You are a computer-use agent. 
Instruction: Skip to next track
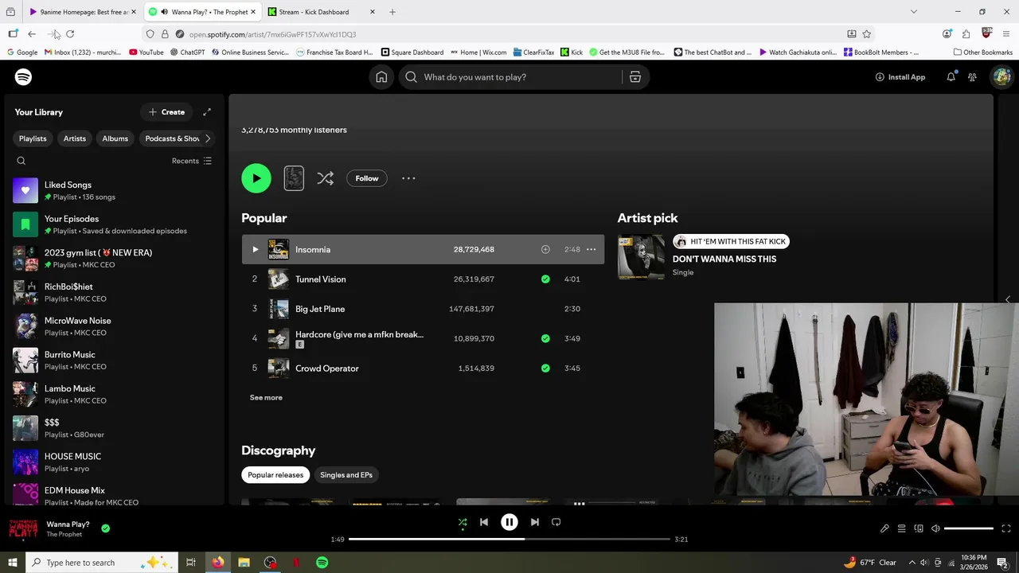pos(535,523)
